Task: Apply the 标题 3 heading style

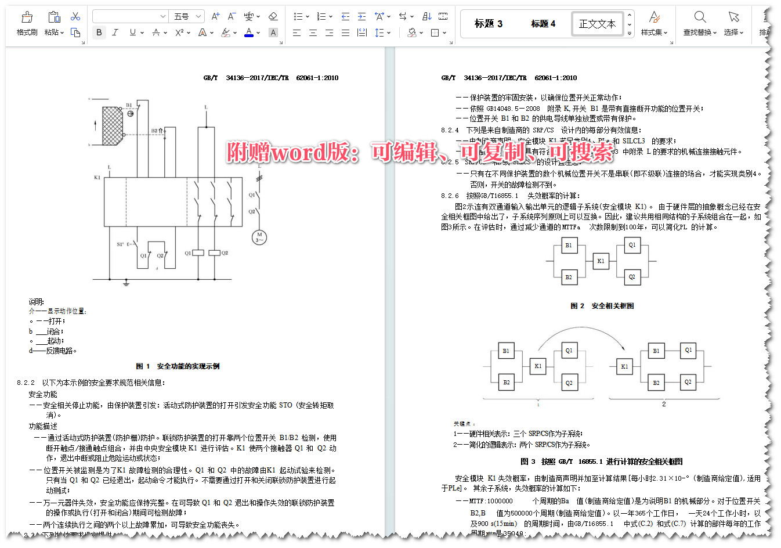Action: [488, 23]
